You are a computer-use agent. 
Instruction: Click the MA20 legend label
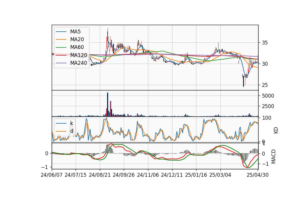77,39
